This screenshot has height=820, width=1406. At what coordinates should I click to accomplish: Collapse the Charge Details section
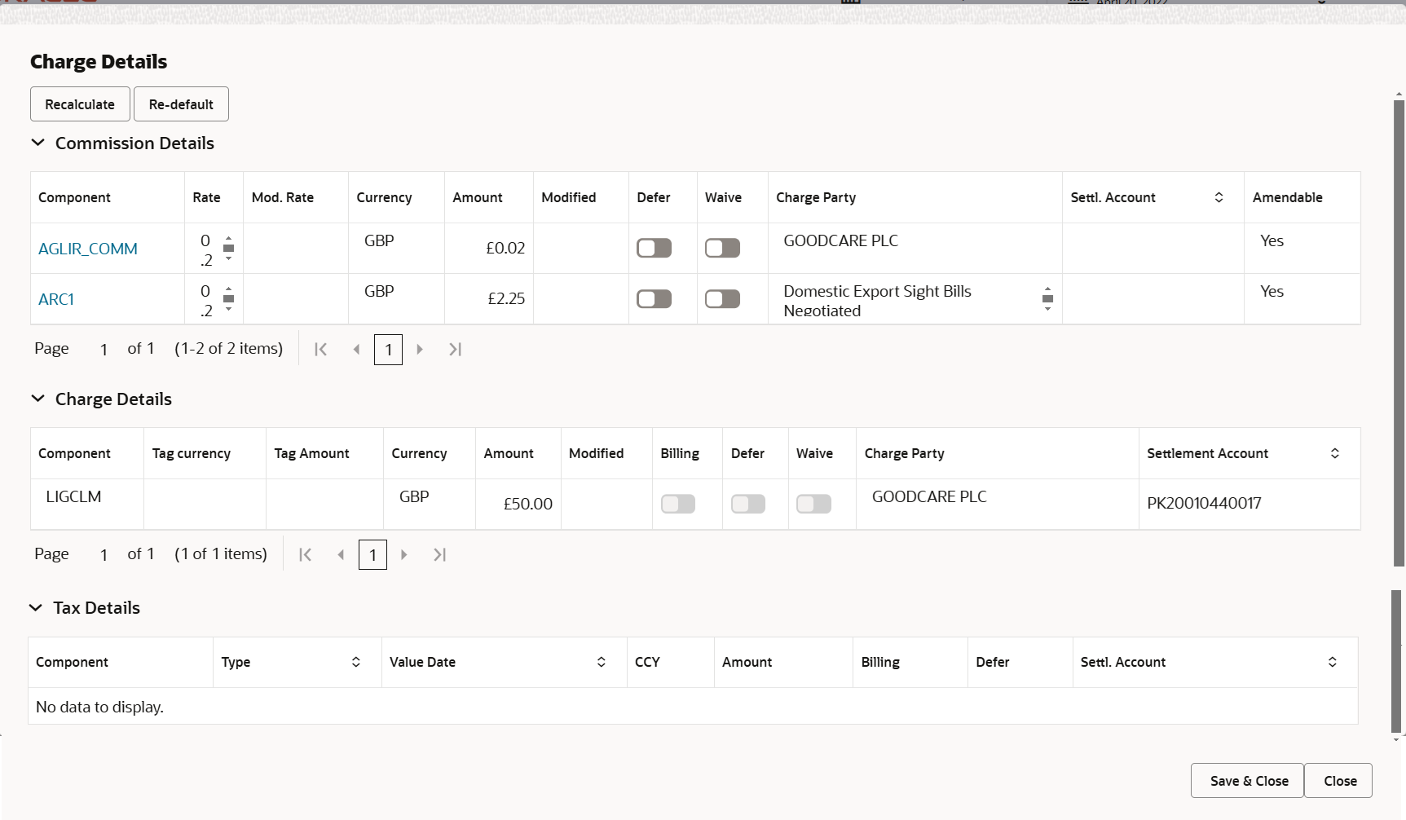(x=37, y=399)
